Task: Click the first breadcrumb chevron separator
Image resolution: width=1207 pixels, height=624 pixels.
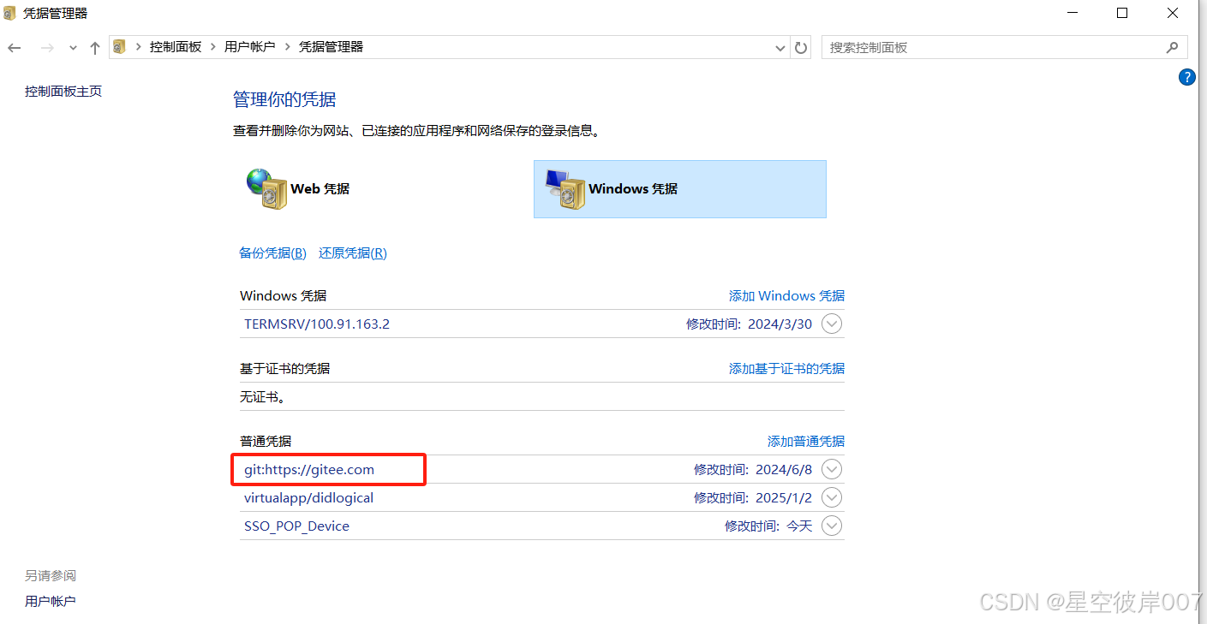Action: coord(139,47)
